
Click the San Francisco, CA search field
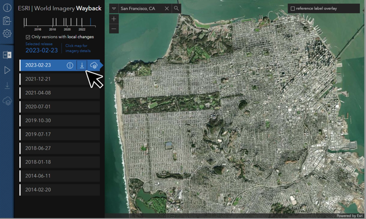[x=141, y=8]
